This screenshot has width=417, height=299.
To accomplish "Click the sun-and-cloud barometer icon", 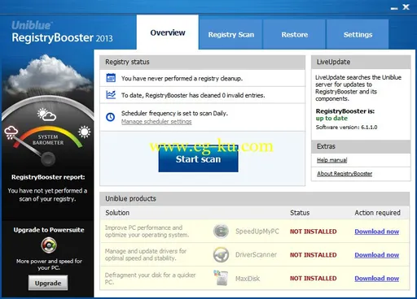I will click(x=46, y=115).
